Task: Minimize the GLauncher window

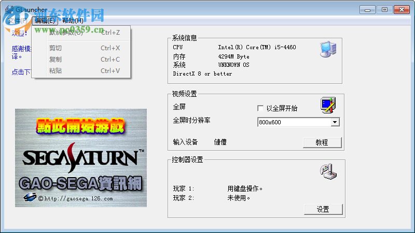Action: click(x=367, y=10)
